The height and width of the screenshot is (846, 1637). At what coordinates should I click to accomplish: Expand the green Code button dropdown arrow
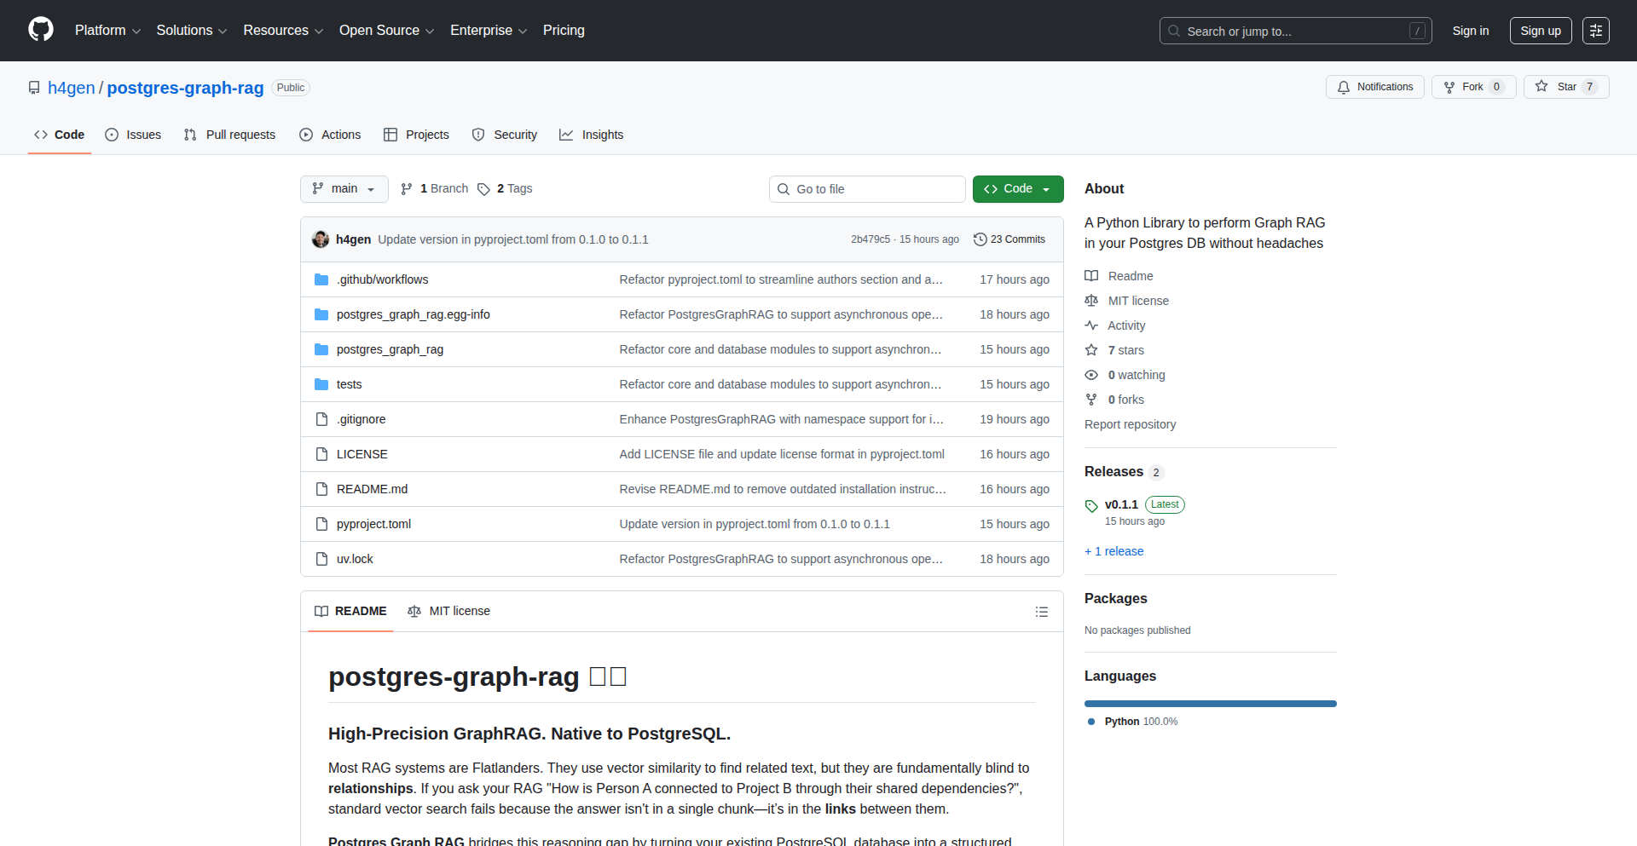click(1046, 188)
